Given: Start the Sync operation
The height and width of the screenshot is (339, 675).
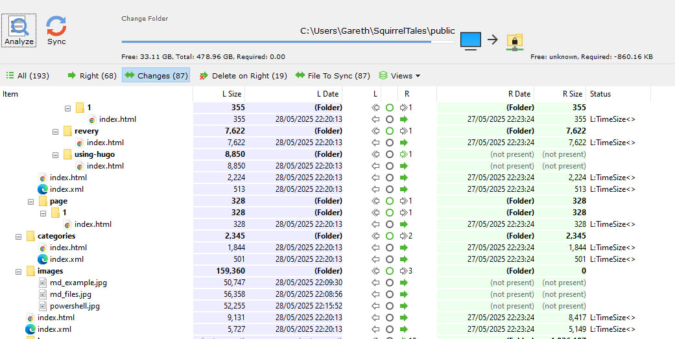Looking at the screenshot, I should pos(56,30).
